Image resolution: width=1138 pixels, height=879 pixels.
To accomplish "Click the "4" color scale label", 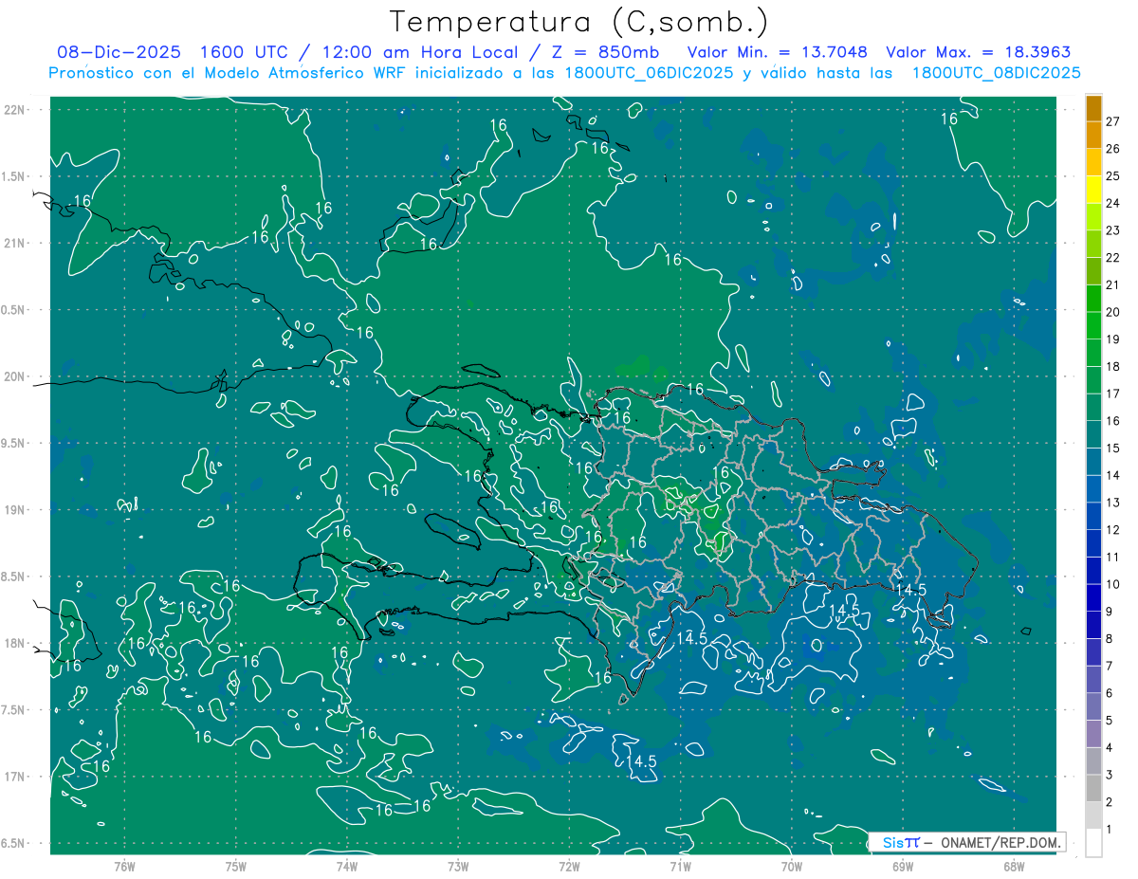I will pyautogui.click(x=1110, y=748).
